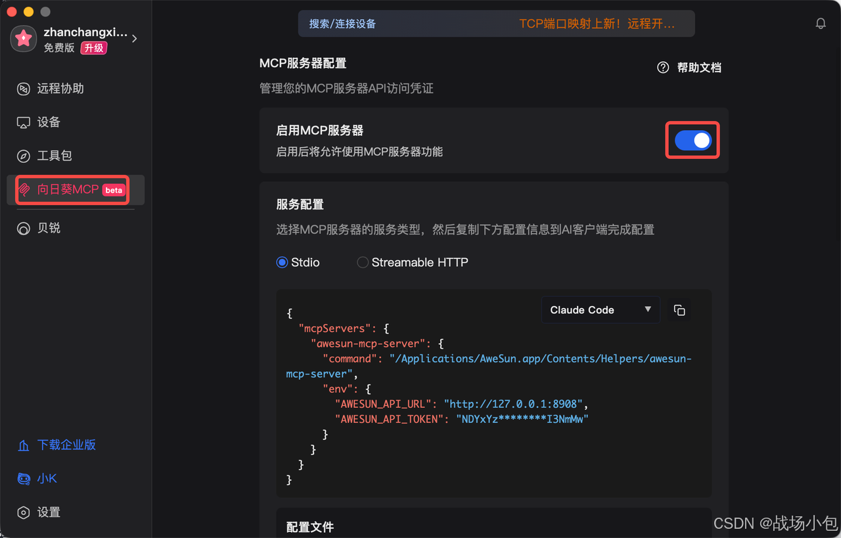Screen dimensions: 841x538
Task: Click the 贝锐 logo icon
Action: click(x=24, y=228)
